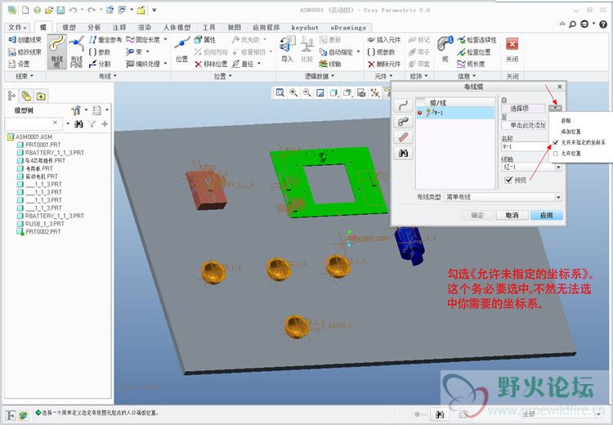Click Remove Location (移除位置) with red X
The height and width of the screenshot is (425, 613).
(x=211, y=64)
